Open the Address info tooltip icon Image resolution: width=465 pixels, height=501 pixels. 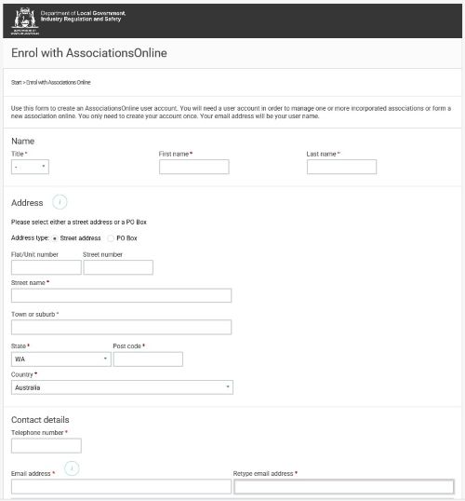[x=60, y=202]
